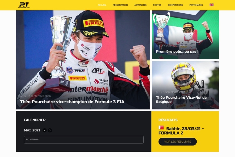Image resolution: width=235 pixels, height=157 pixels.
Task: Click the Bahrain flag next to Sakhir
Action: (161, 127)
